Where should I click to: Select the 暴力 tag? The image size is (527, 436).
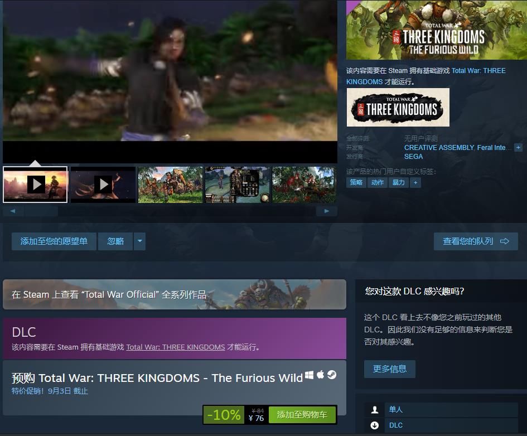click(x=399, y=182)
